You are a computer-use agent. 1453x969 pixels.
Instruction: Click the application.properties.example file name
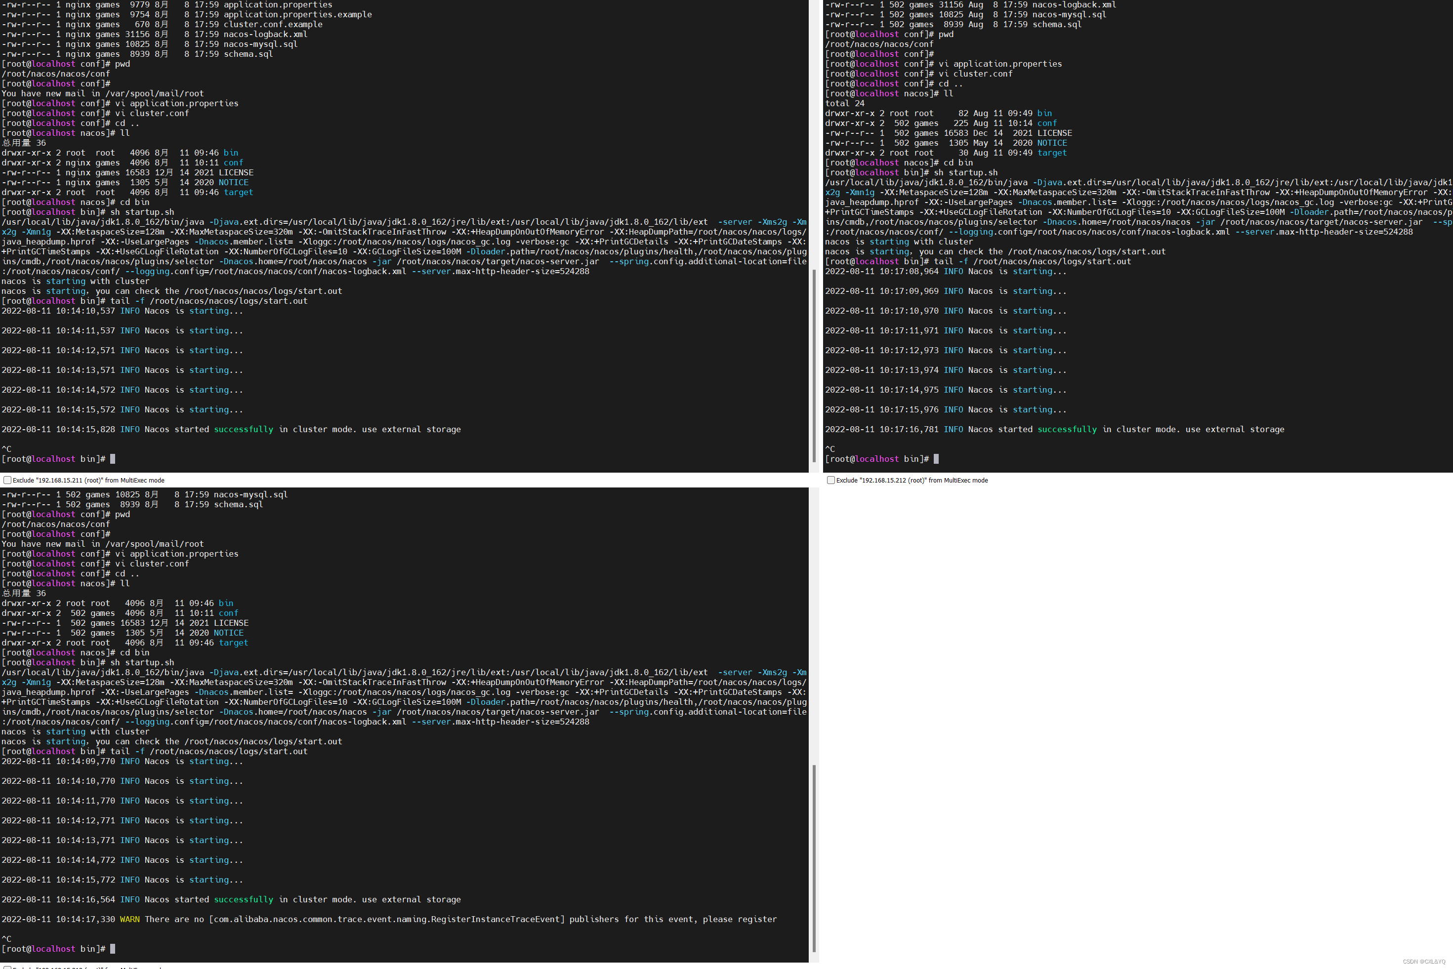(x=298, y=14)
